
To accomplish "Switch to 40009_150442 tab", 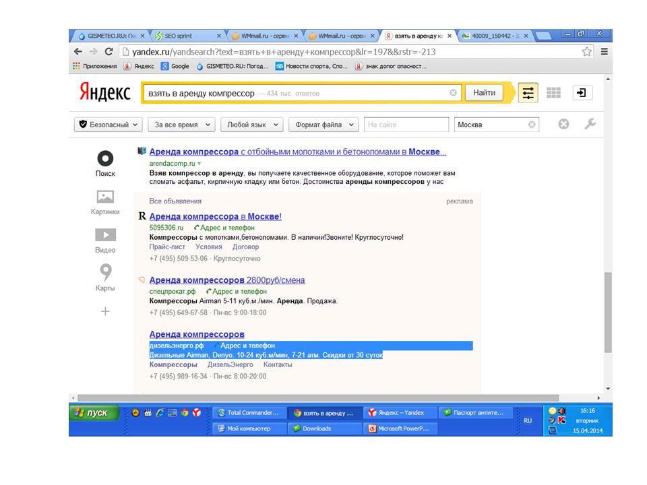I will [x=494, y=36].
